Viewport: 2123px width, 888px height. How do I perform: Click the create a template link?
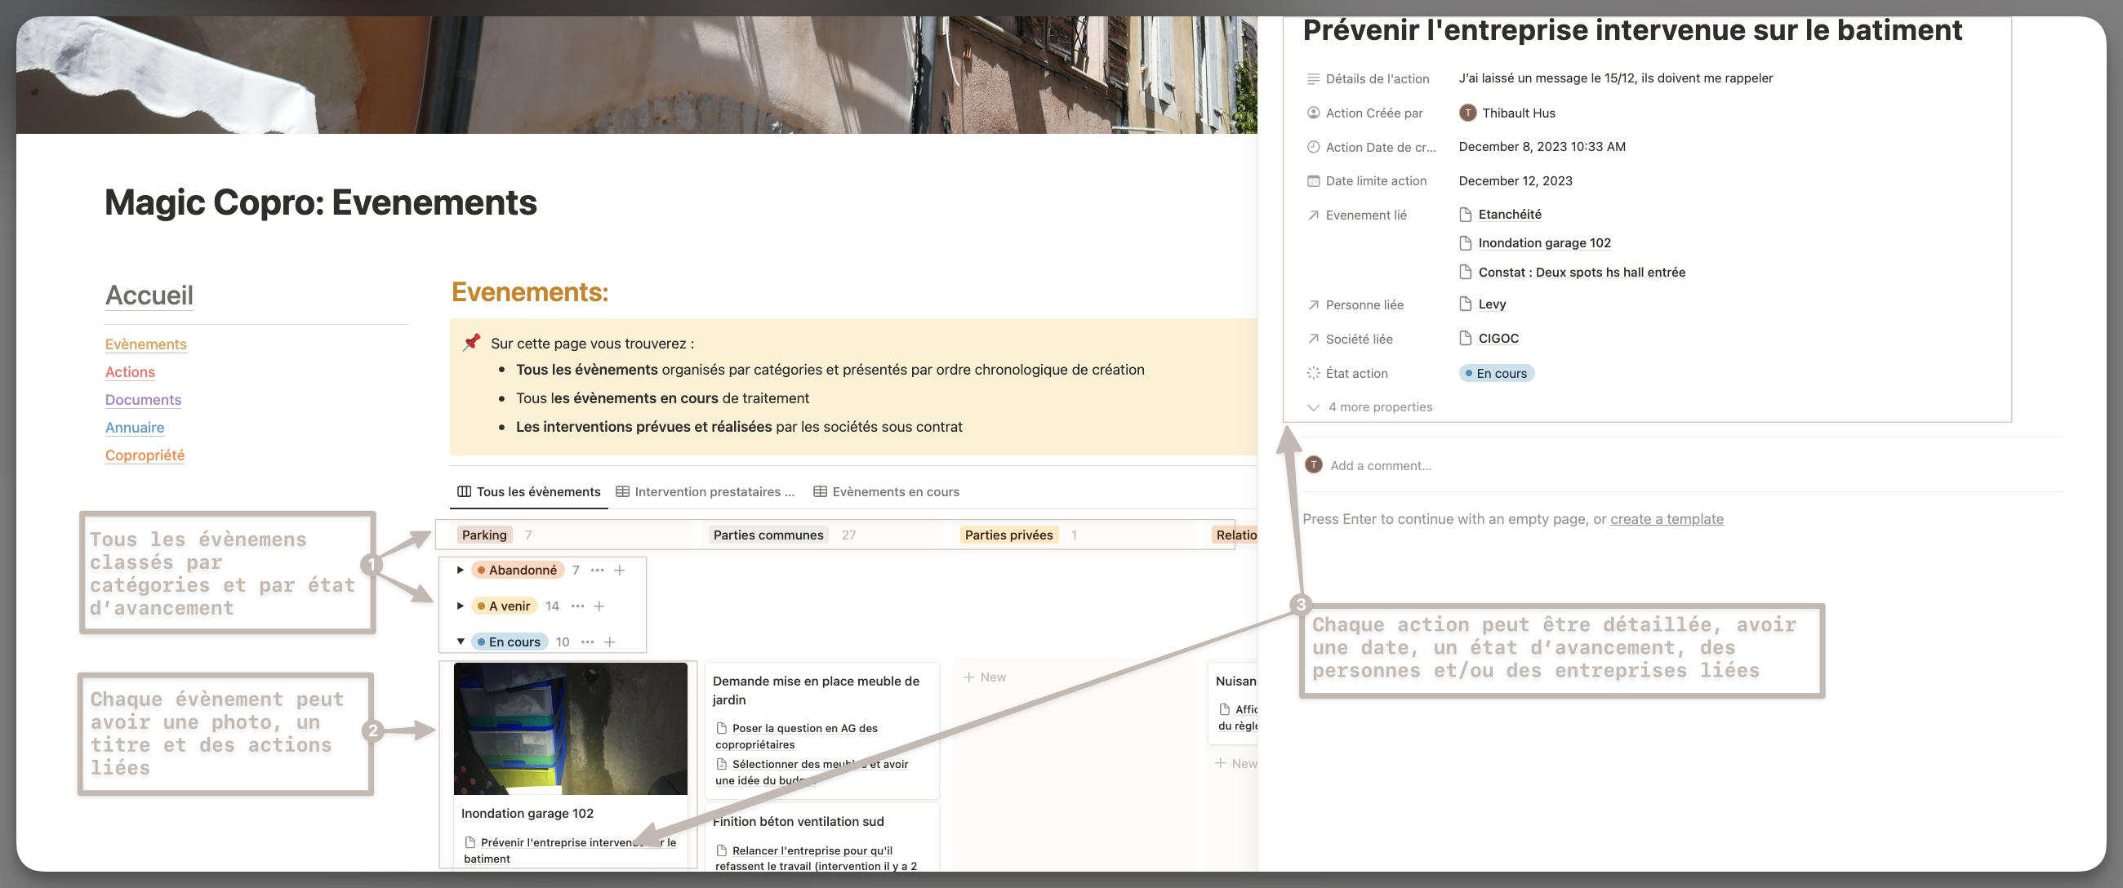(x=1667, y=519)
